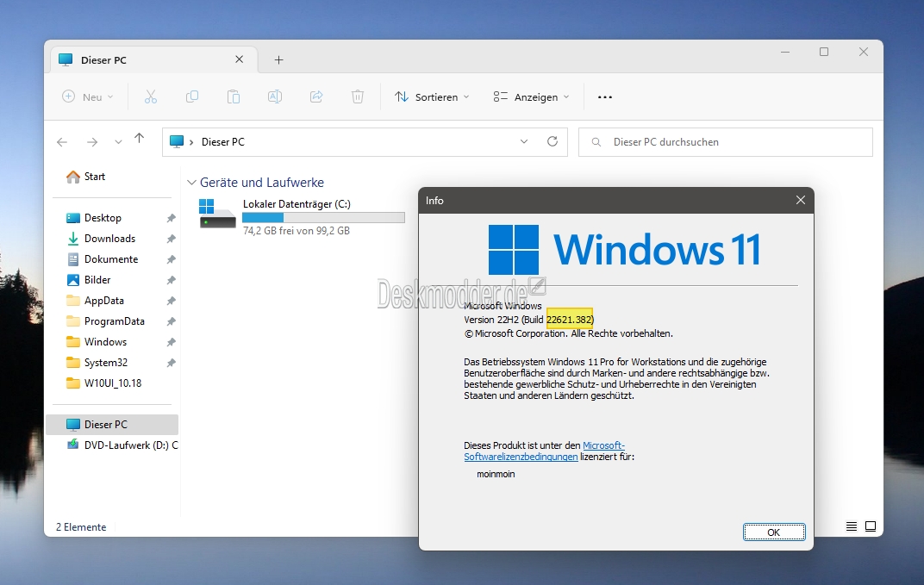Close the Explorer window
Viewport: 924px width, 585px height.
pyautogui.click(x=864, y=52)
